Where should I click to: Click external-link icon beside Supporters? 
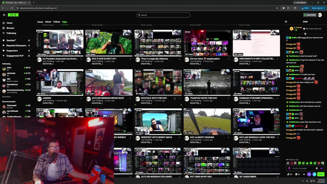click(x=29, y=51)
